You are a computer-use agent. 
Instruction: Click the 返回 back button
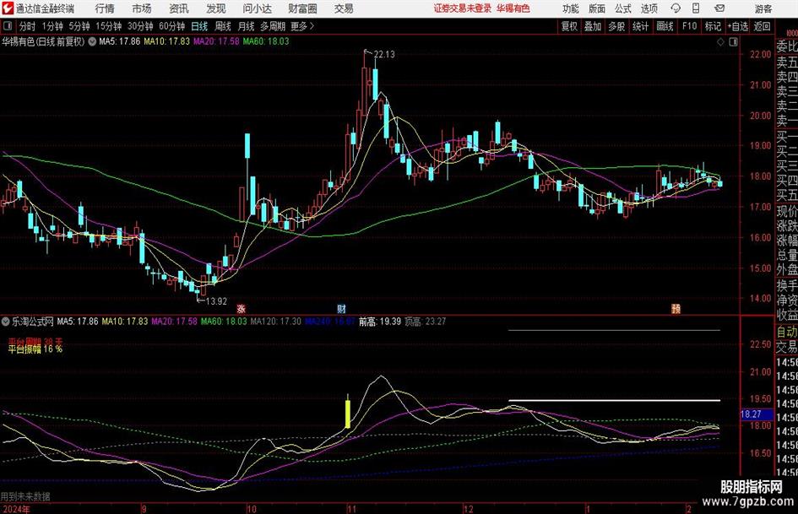(762, 26)
